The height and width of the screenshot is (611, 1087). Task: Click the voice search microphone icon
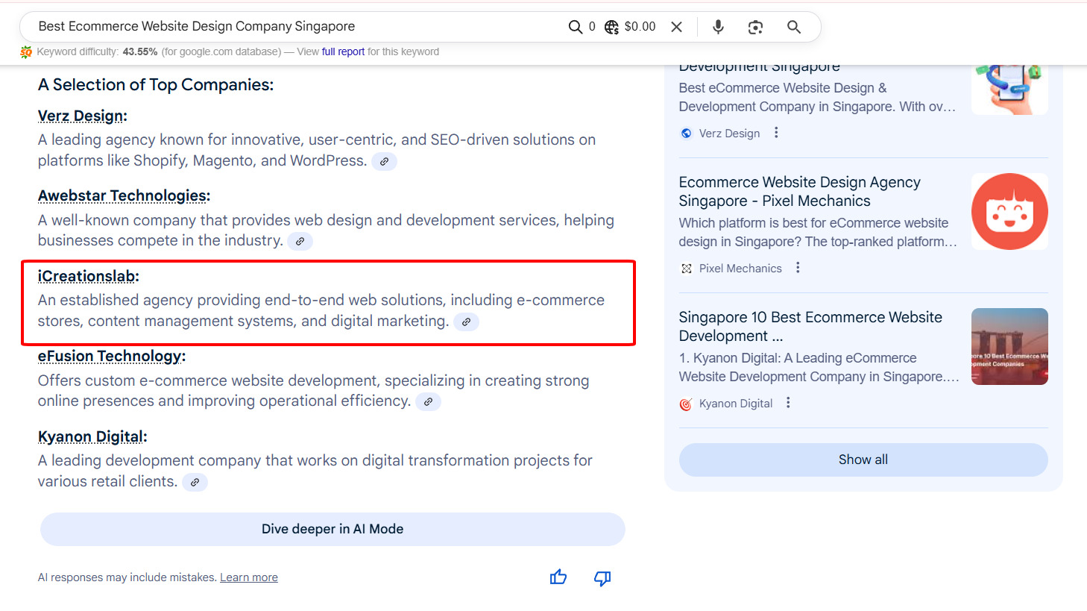(718, 27)
